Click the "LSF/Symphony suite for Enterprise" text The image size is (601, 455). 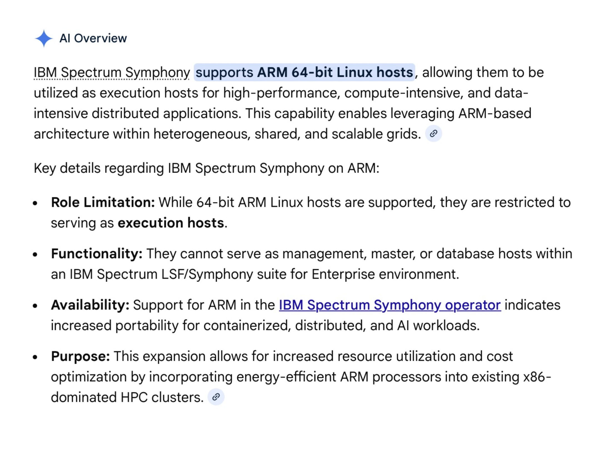235,274
